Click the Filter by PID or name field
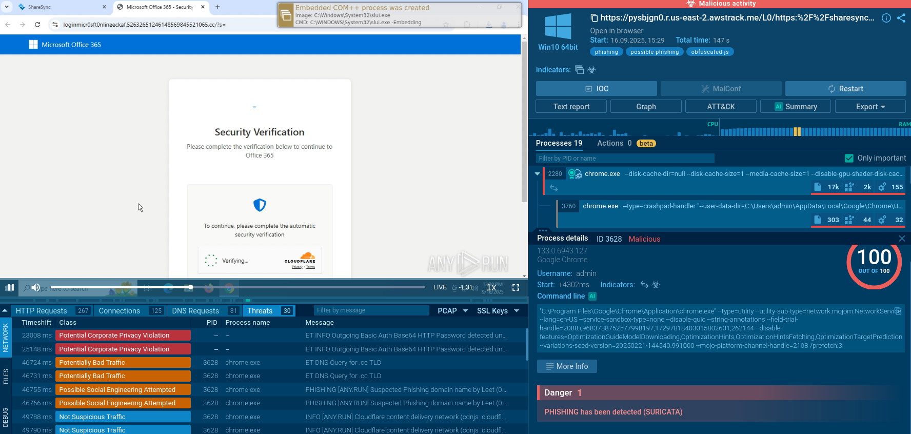This screenshot has height=434, width=911. (625, 159)
